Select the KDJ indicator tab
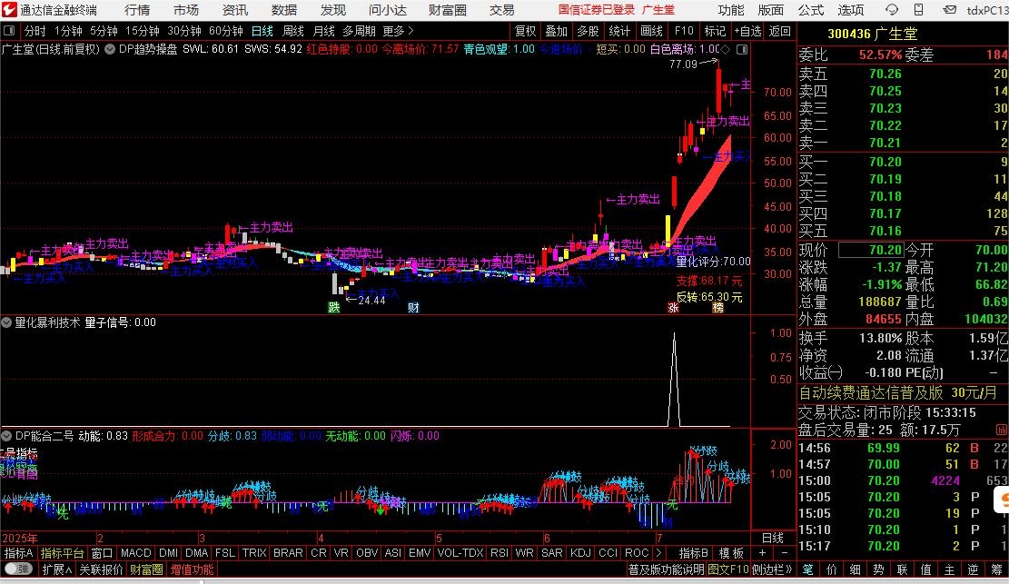The height and width of the screenshot is (584, 1009). click(x=580, y=553)
